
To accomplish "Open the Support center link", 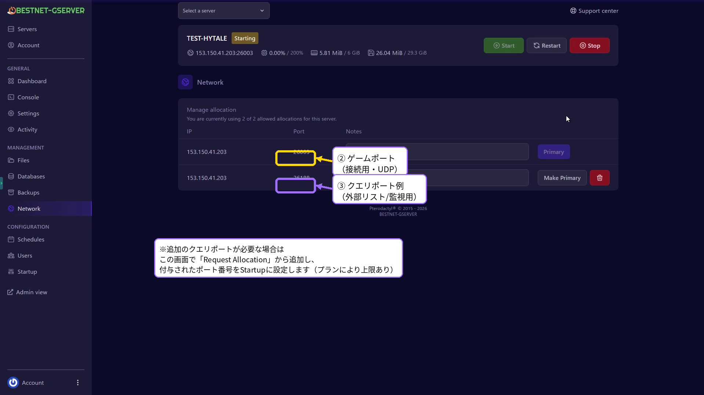I will click(x=594, y=11).
